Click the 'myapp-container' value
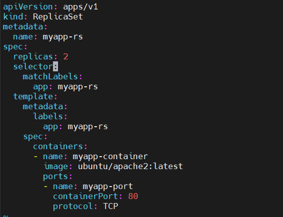283x217 pixels. point(110,157)
